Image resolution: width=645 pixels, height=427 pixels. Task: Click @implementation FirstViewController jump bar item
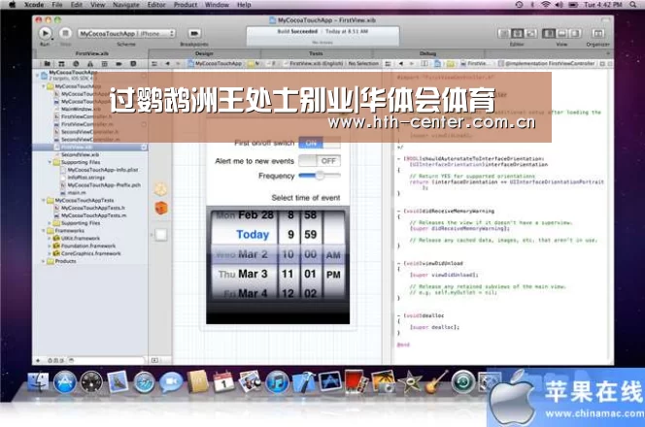546,64
